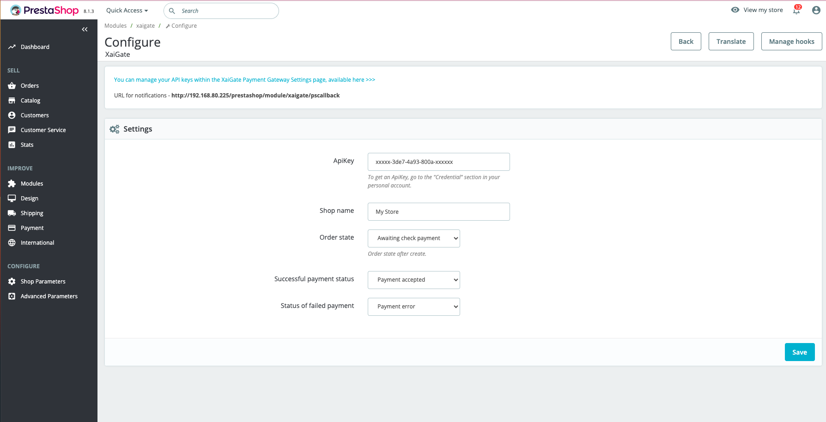Open the Design monitor icon
The height and width of the screenshot is (422, 826).
click(x=12, y=198)
